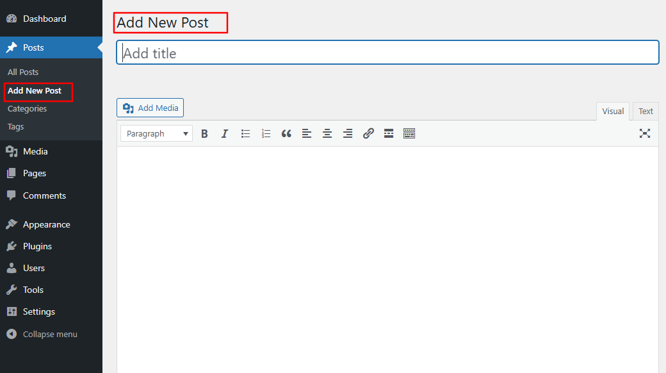Click the Settings sliders icon
This screenshot has height=373, width=666.
pos(12,311)
